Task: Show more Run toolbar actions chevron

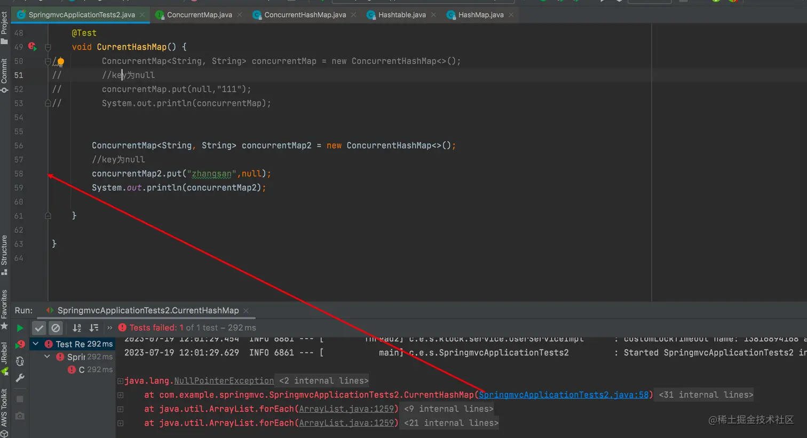Action: coord(110,328)
